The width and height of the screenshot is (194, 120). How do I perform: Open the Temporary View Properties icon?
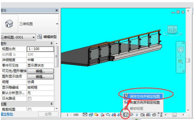click(142, 115)
